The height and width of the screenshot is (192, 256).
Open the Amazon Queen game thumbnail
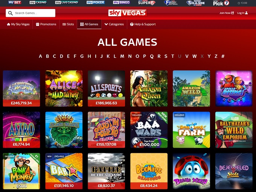tap(149, 89)
